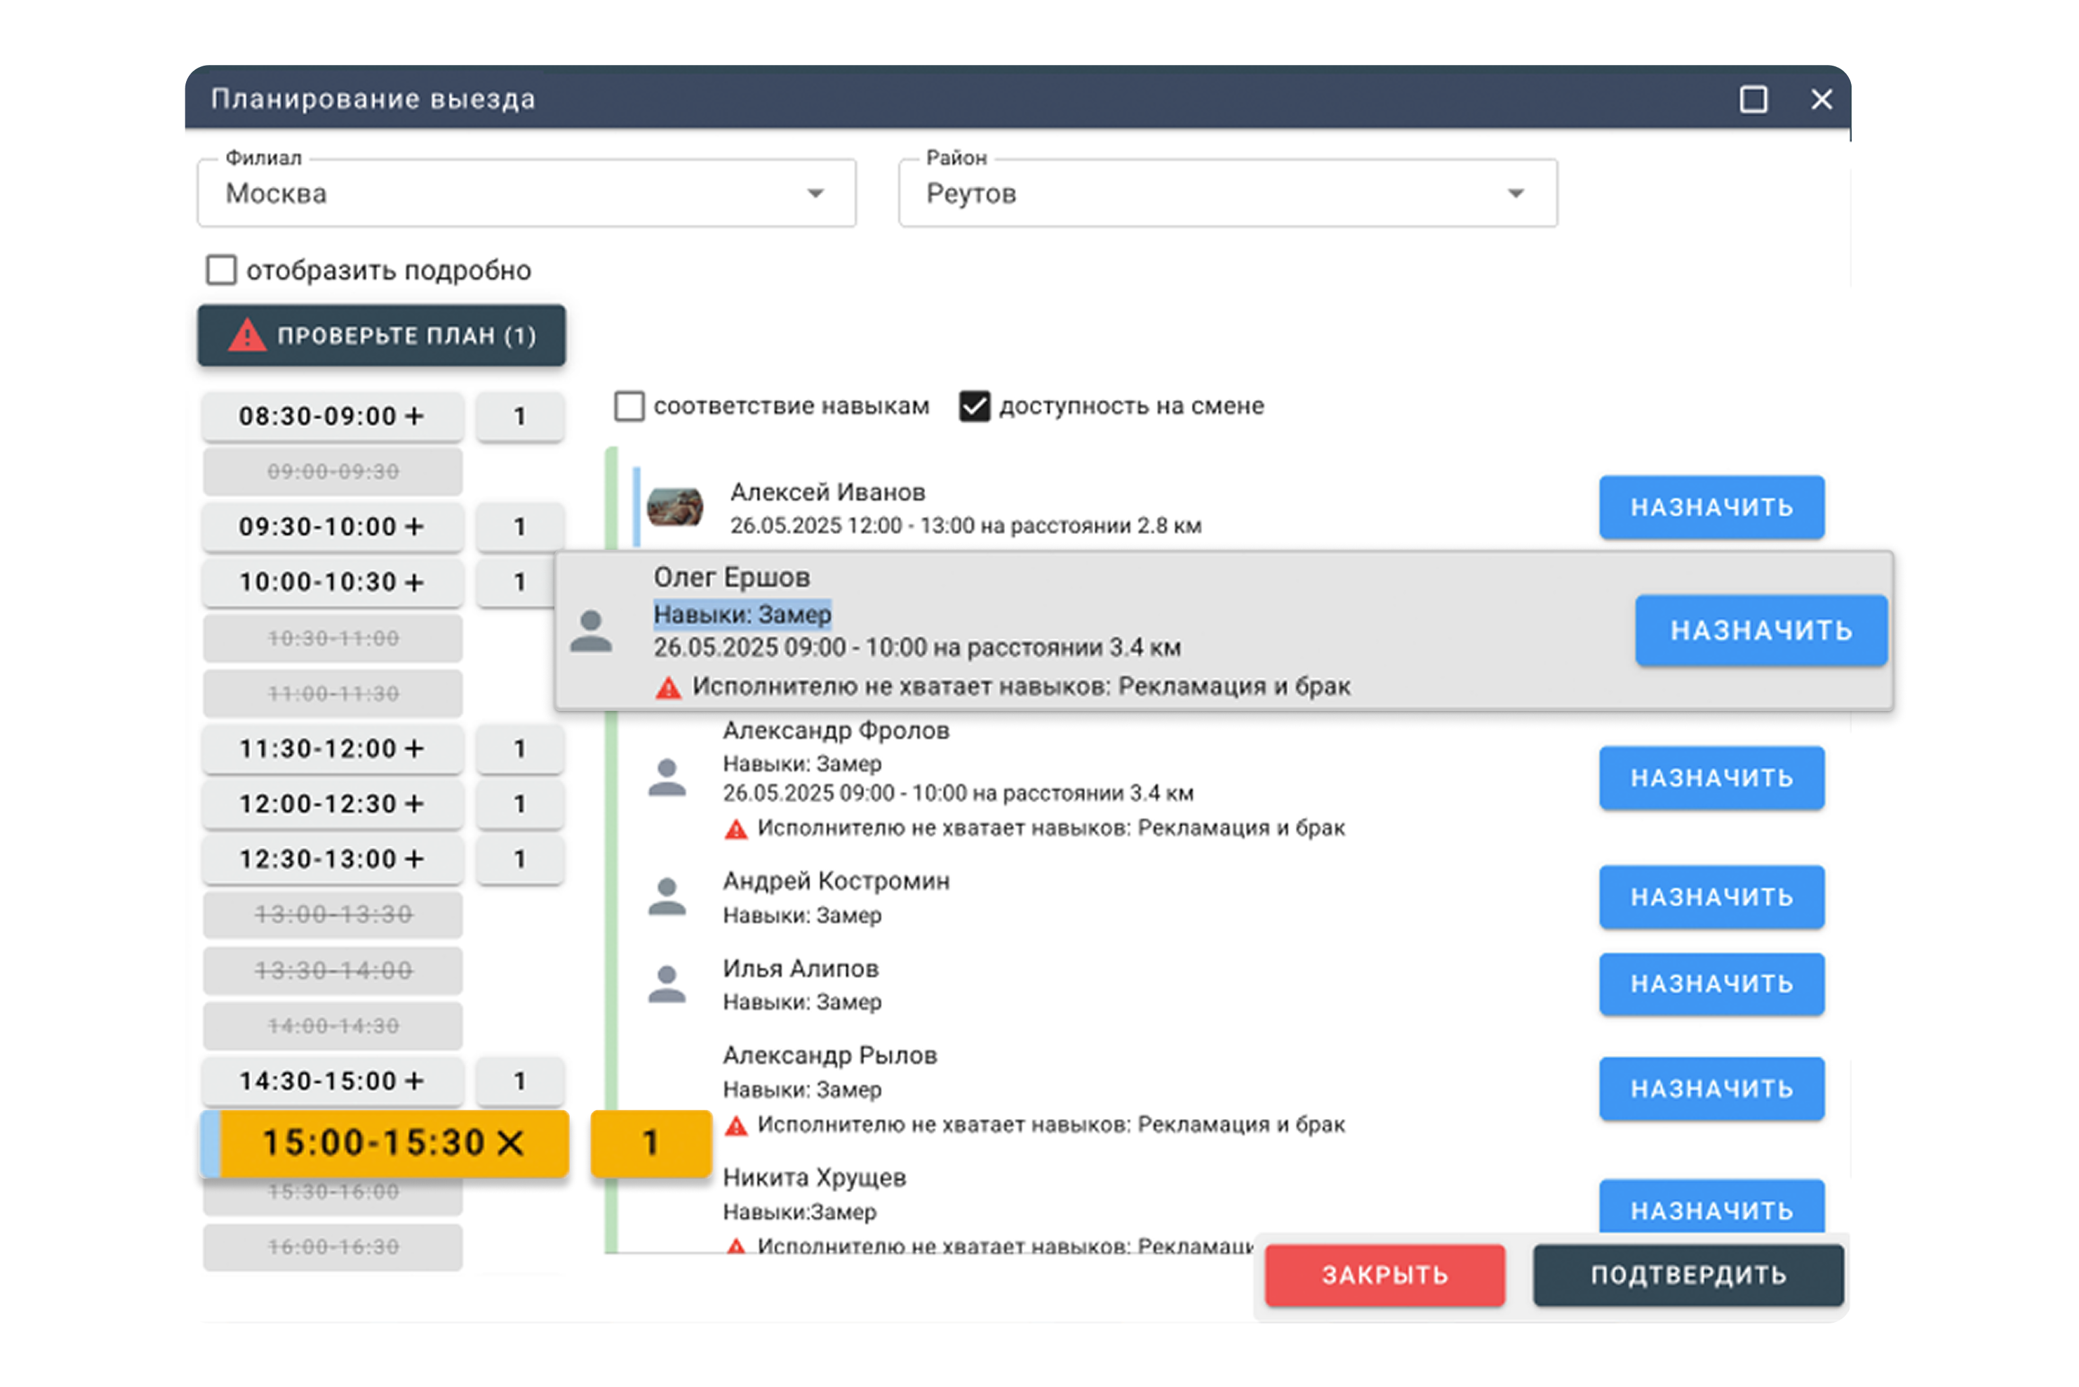Select the 14:30-15:00 time slot

[x=332, y=1081]
